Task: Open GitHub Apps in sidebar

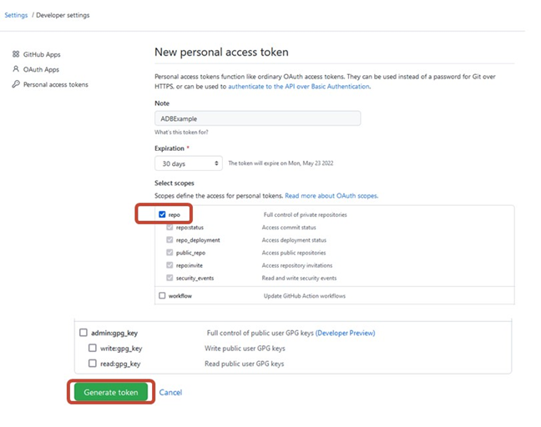Action: (x=41, y=54)
